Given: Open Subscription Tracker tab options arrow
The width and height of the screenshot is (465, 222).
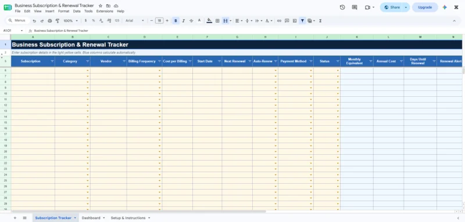Looking at the screenshot, I should pyautogui.click(x=75, y=218).
